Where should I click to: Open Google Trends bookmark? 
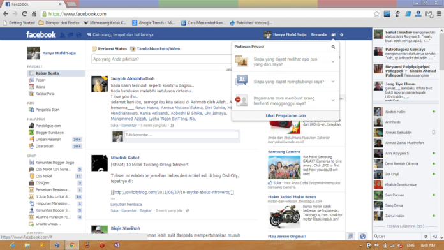click(x=154, y=23)
